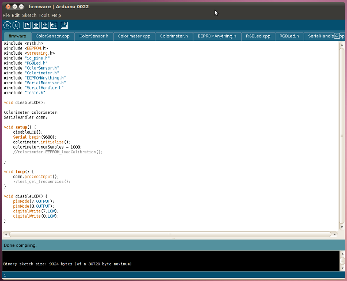Viewport: 347px width, 281px height.
Task: Open the Colorimeter.cpp tab
Action: pyautogui.click(x=134, y=36)
